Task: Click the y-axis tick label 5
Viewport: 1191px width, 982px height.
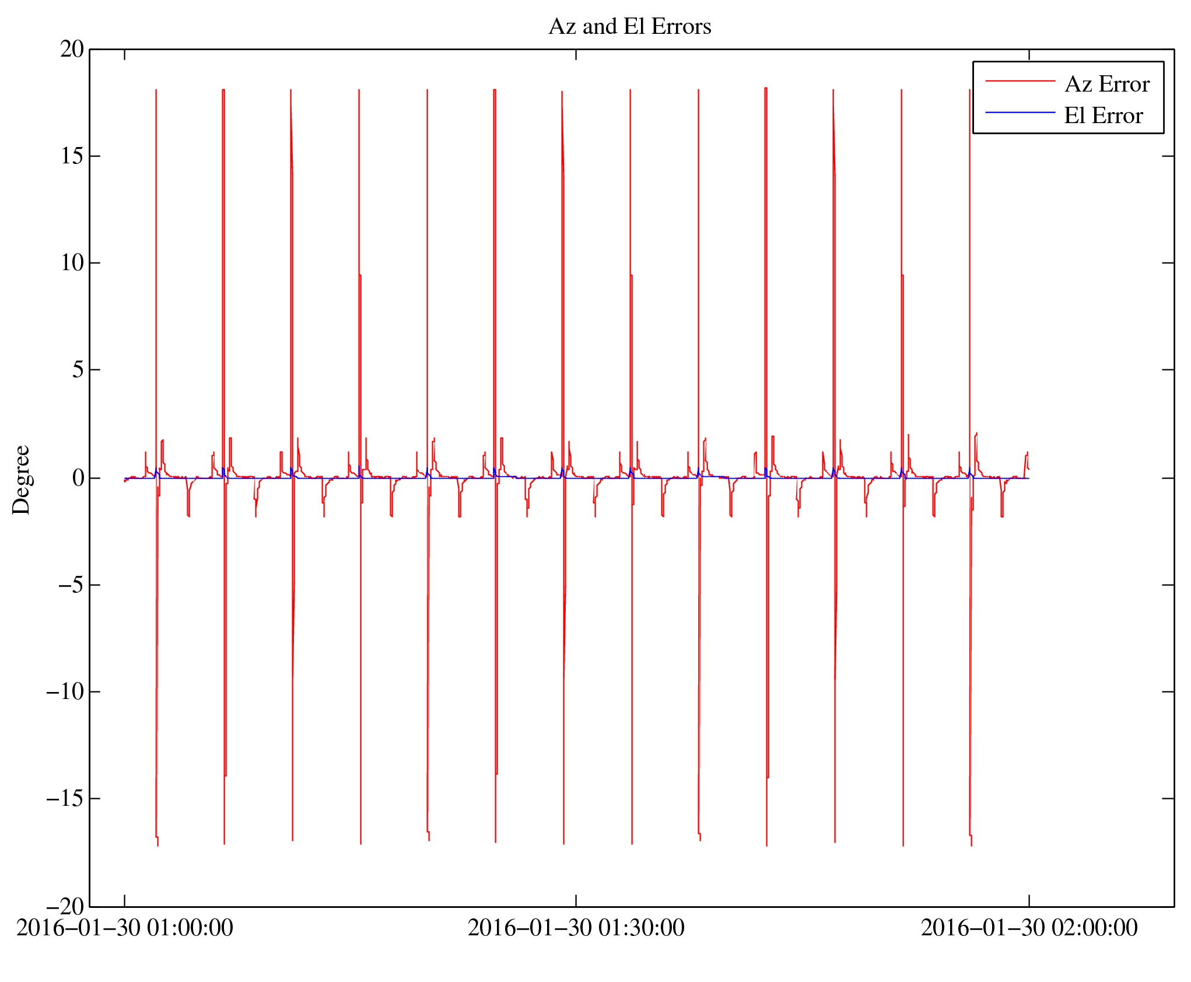Action: pyautogui.click(x=78, y=370)
